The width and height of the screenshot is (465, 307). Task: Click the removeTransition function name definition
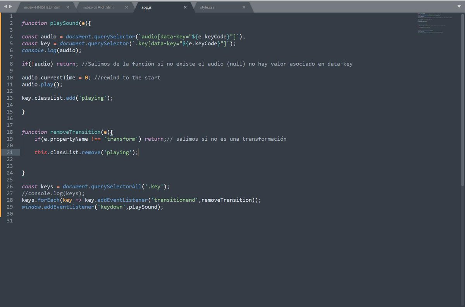click(x=75, y=132)
